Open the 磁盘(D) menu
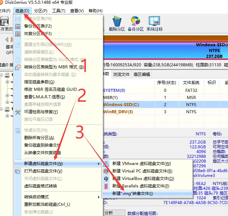Viewport: 228px width, 216px height. click(x=22, y=11)
